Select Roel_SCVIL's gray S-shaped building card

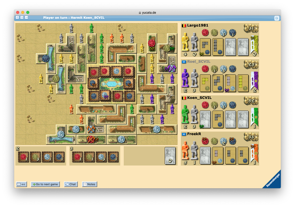218,83
